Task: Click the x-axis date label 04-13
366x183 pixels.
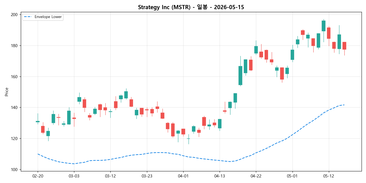Action: click(x=220, y=176)
